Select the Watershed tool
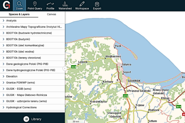 point(65,6)
